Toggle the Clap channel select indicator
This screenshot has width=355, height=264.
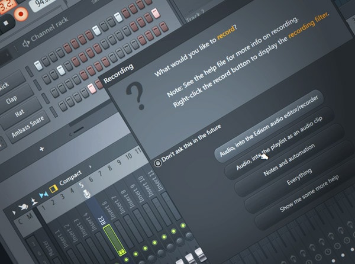pos(37,85)
